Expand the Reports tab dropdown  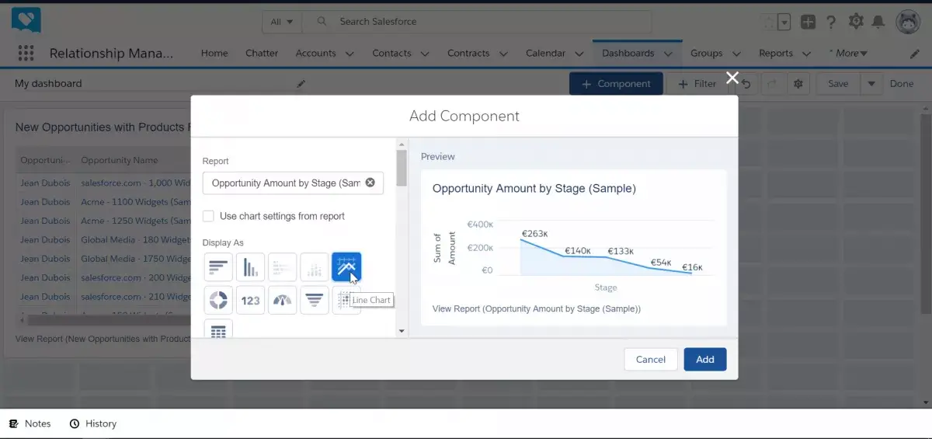pyautogui.click(x=806, y=54)
